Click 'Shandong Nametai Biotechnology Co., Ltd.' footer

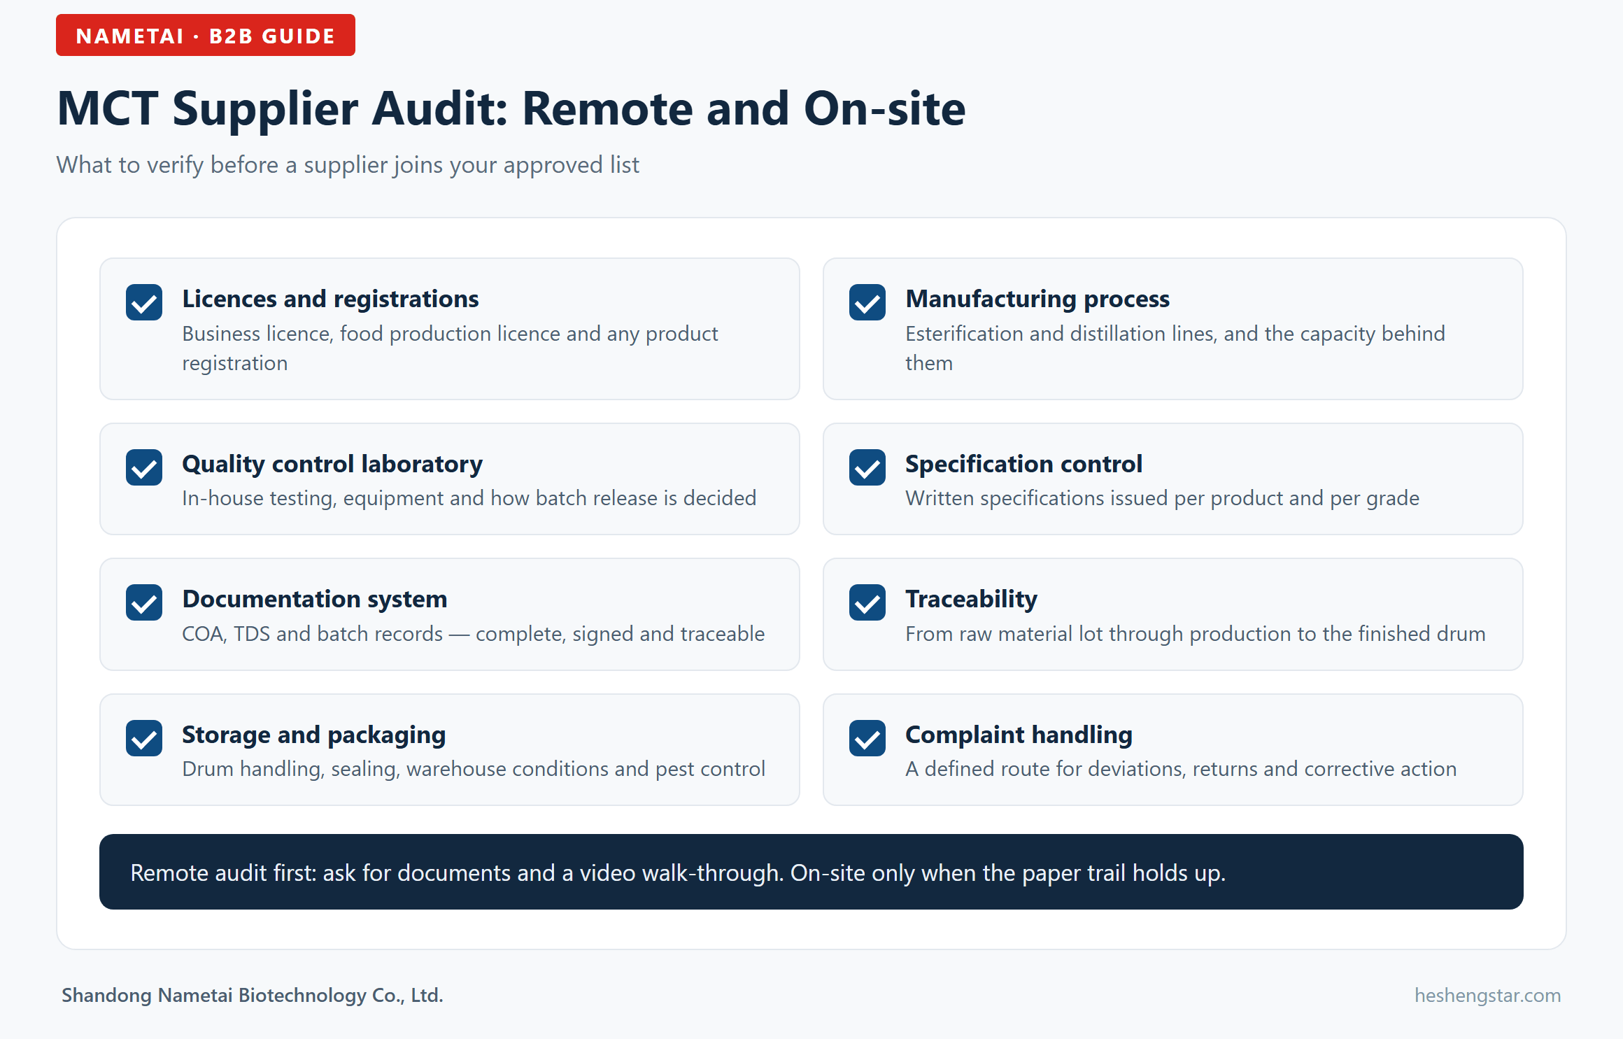tap(253, 995)
